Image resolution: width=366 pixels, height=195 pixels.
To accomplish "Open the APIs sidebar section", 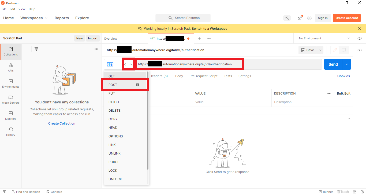I will click(x=11, y=67).
